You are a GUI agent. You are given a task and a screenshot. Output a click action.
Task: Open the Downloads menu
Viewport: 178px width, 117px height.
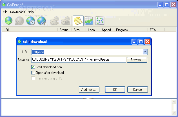tap(17, 12)
